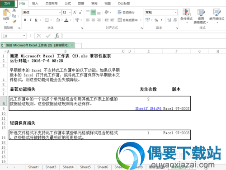Click the phonetic guide (文) icon

77,20
